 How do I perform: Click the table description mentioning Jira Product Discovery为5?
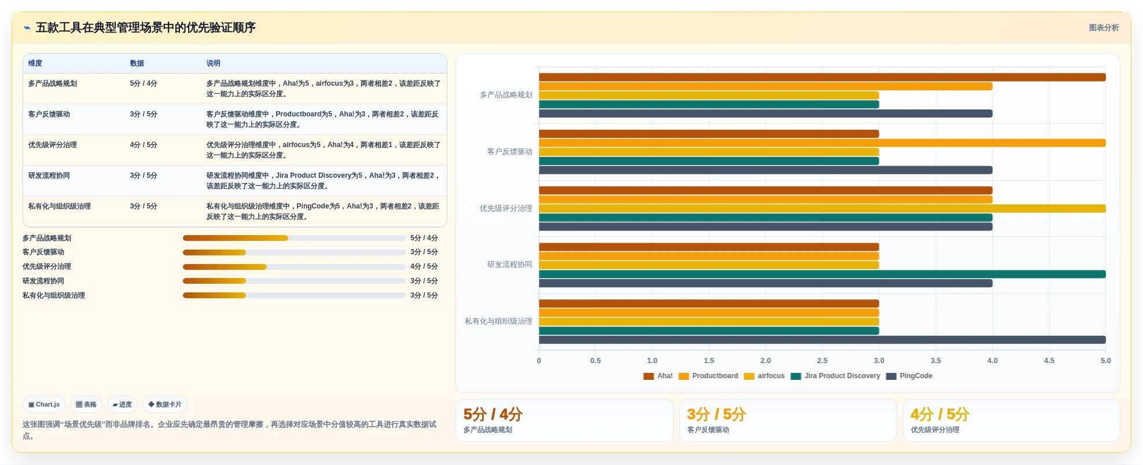(x=323, y=181)
